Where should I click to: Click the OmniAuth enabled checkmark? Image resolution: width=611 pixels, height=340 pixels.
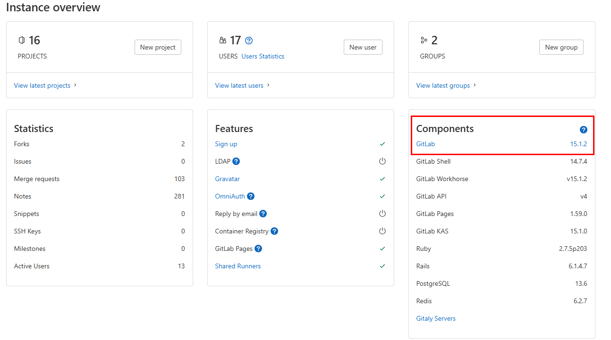pos(382,196)
